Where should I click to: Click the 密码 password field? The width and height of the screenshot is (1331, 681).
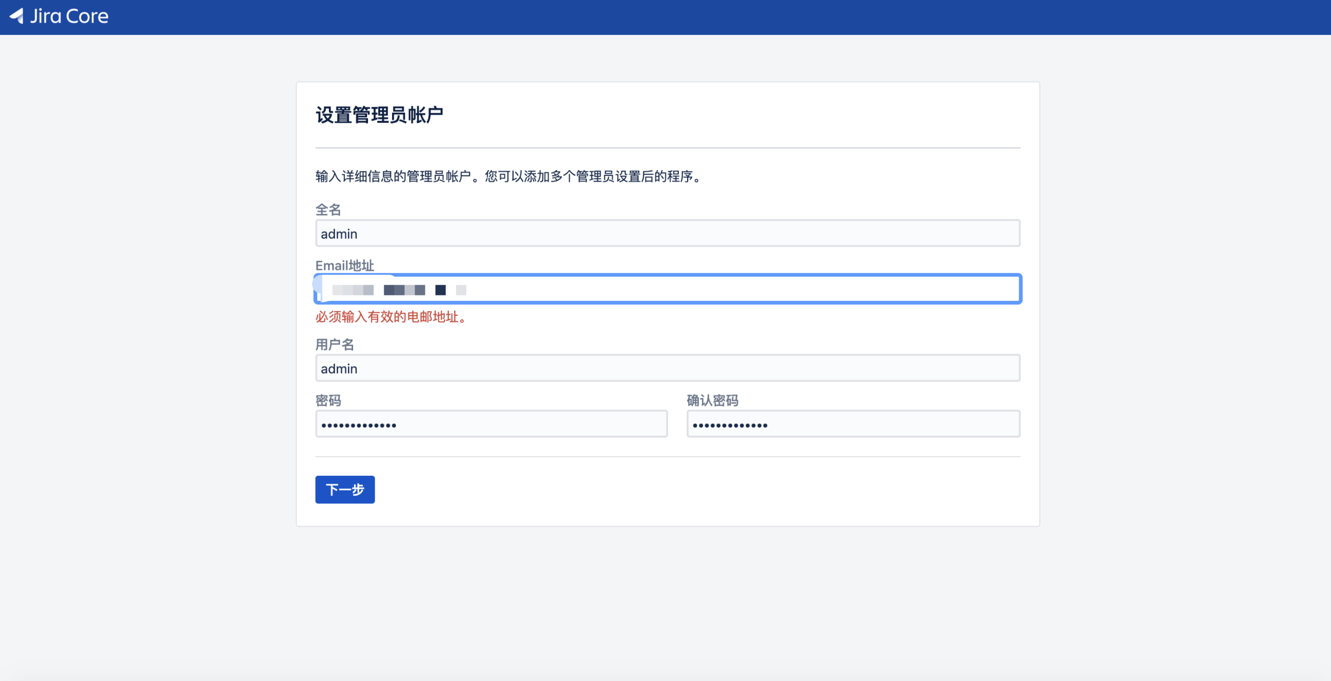[x=491, y=424]
